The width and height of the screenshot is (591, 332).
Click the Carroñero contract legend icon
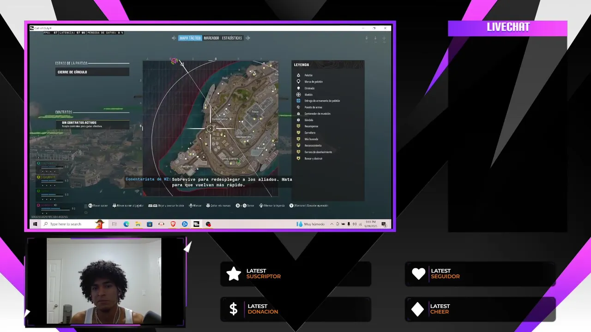(x=298, y=133)
